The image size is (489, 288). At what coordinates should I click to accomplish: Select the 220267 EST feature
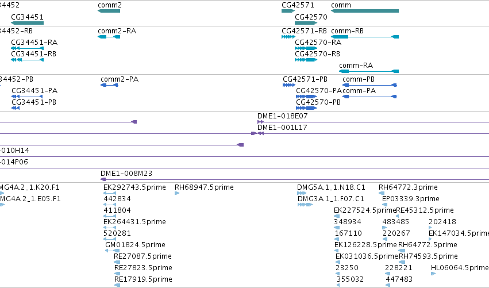pos(385,239)
